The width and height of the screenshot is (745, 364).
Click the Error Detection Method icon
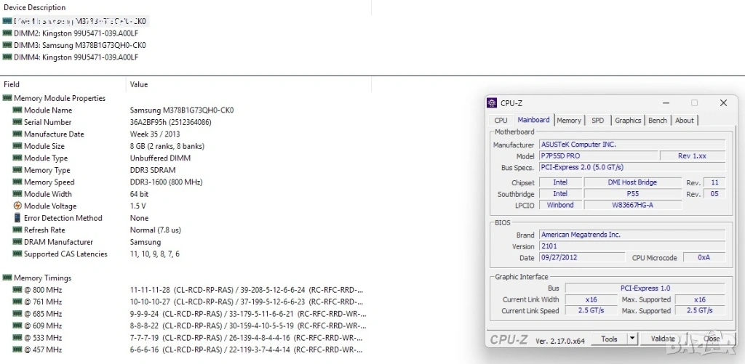click(17, 218)
